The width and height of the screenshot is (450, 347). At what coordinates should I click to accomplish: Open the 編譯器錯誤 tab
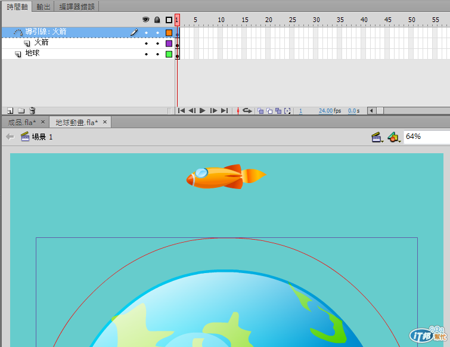tap(77, 7)
